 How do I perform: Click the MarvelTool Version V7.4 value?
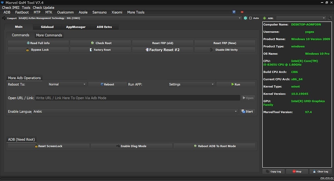[x=308, y=112]
